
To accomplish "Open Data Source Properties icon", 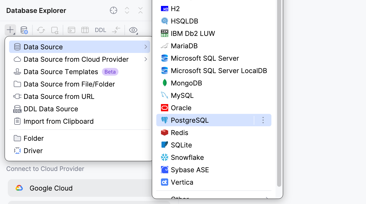I will pos(24,30).
